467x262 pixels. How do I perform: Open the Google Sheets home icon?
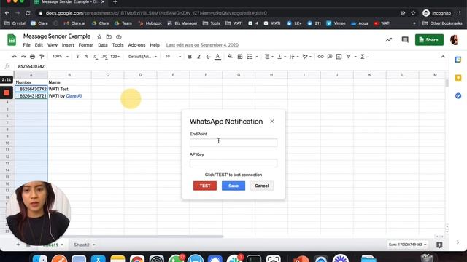point(12,40)
